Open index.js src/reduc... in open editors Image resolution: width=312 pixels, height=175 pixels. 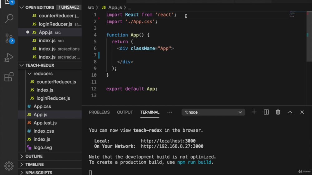(50, 57)
